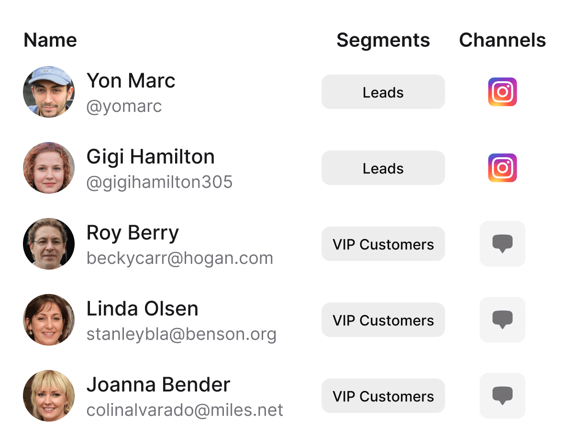Click Roy Berry's profile avatar
The height and width of the screenshot is (444, 576).
click(49, 244)
